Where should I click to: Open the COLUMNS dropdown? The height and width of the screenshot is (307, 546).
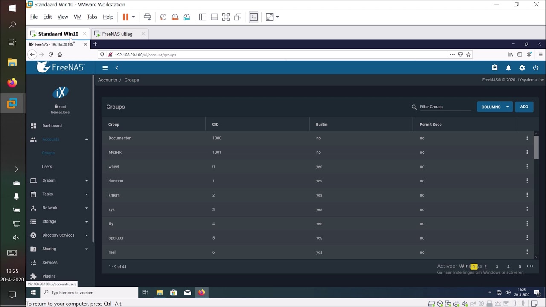point(495,107)
